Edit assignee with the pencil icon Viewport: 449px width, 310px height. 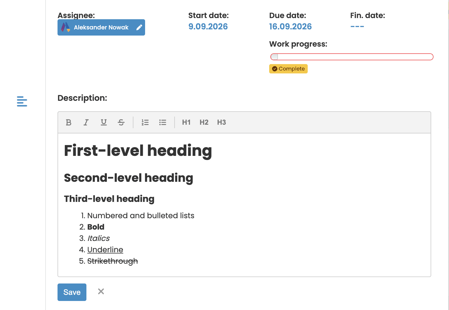139,27
